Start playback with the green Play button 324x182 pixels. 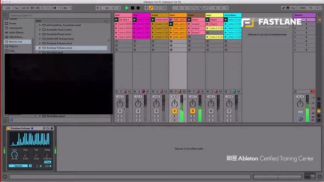[127, 8]
